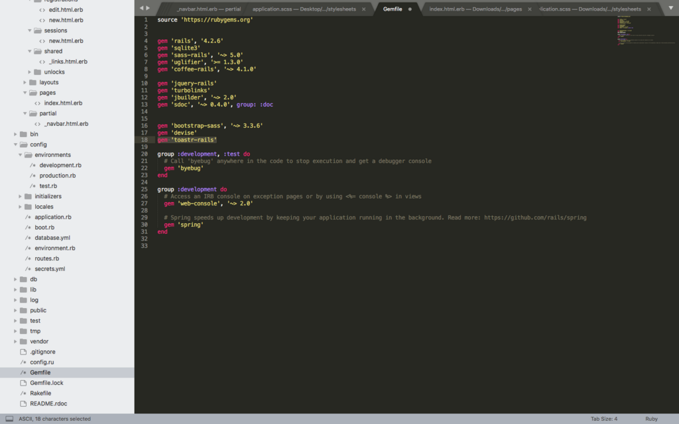Viewport: 679px width, 424px height.
Task: Open boot.rb file
Action: click(44, 228)
